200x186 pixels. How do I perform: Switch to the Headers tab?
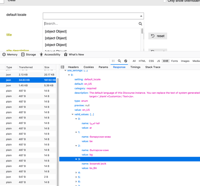click(x=73, y=67)
